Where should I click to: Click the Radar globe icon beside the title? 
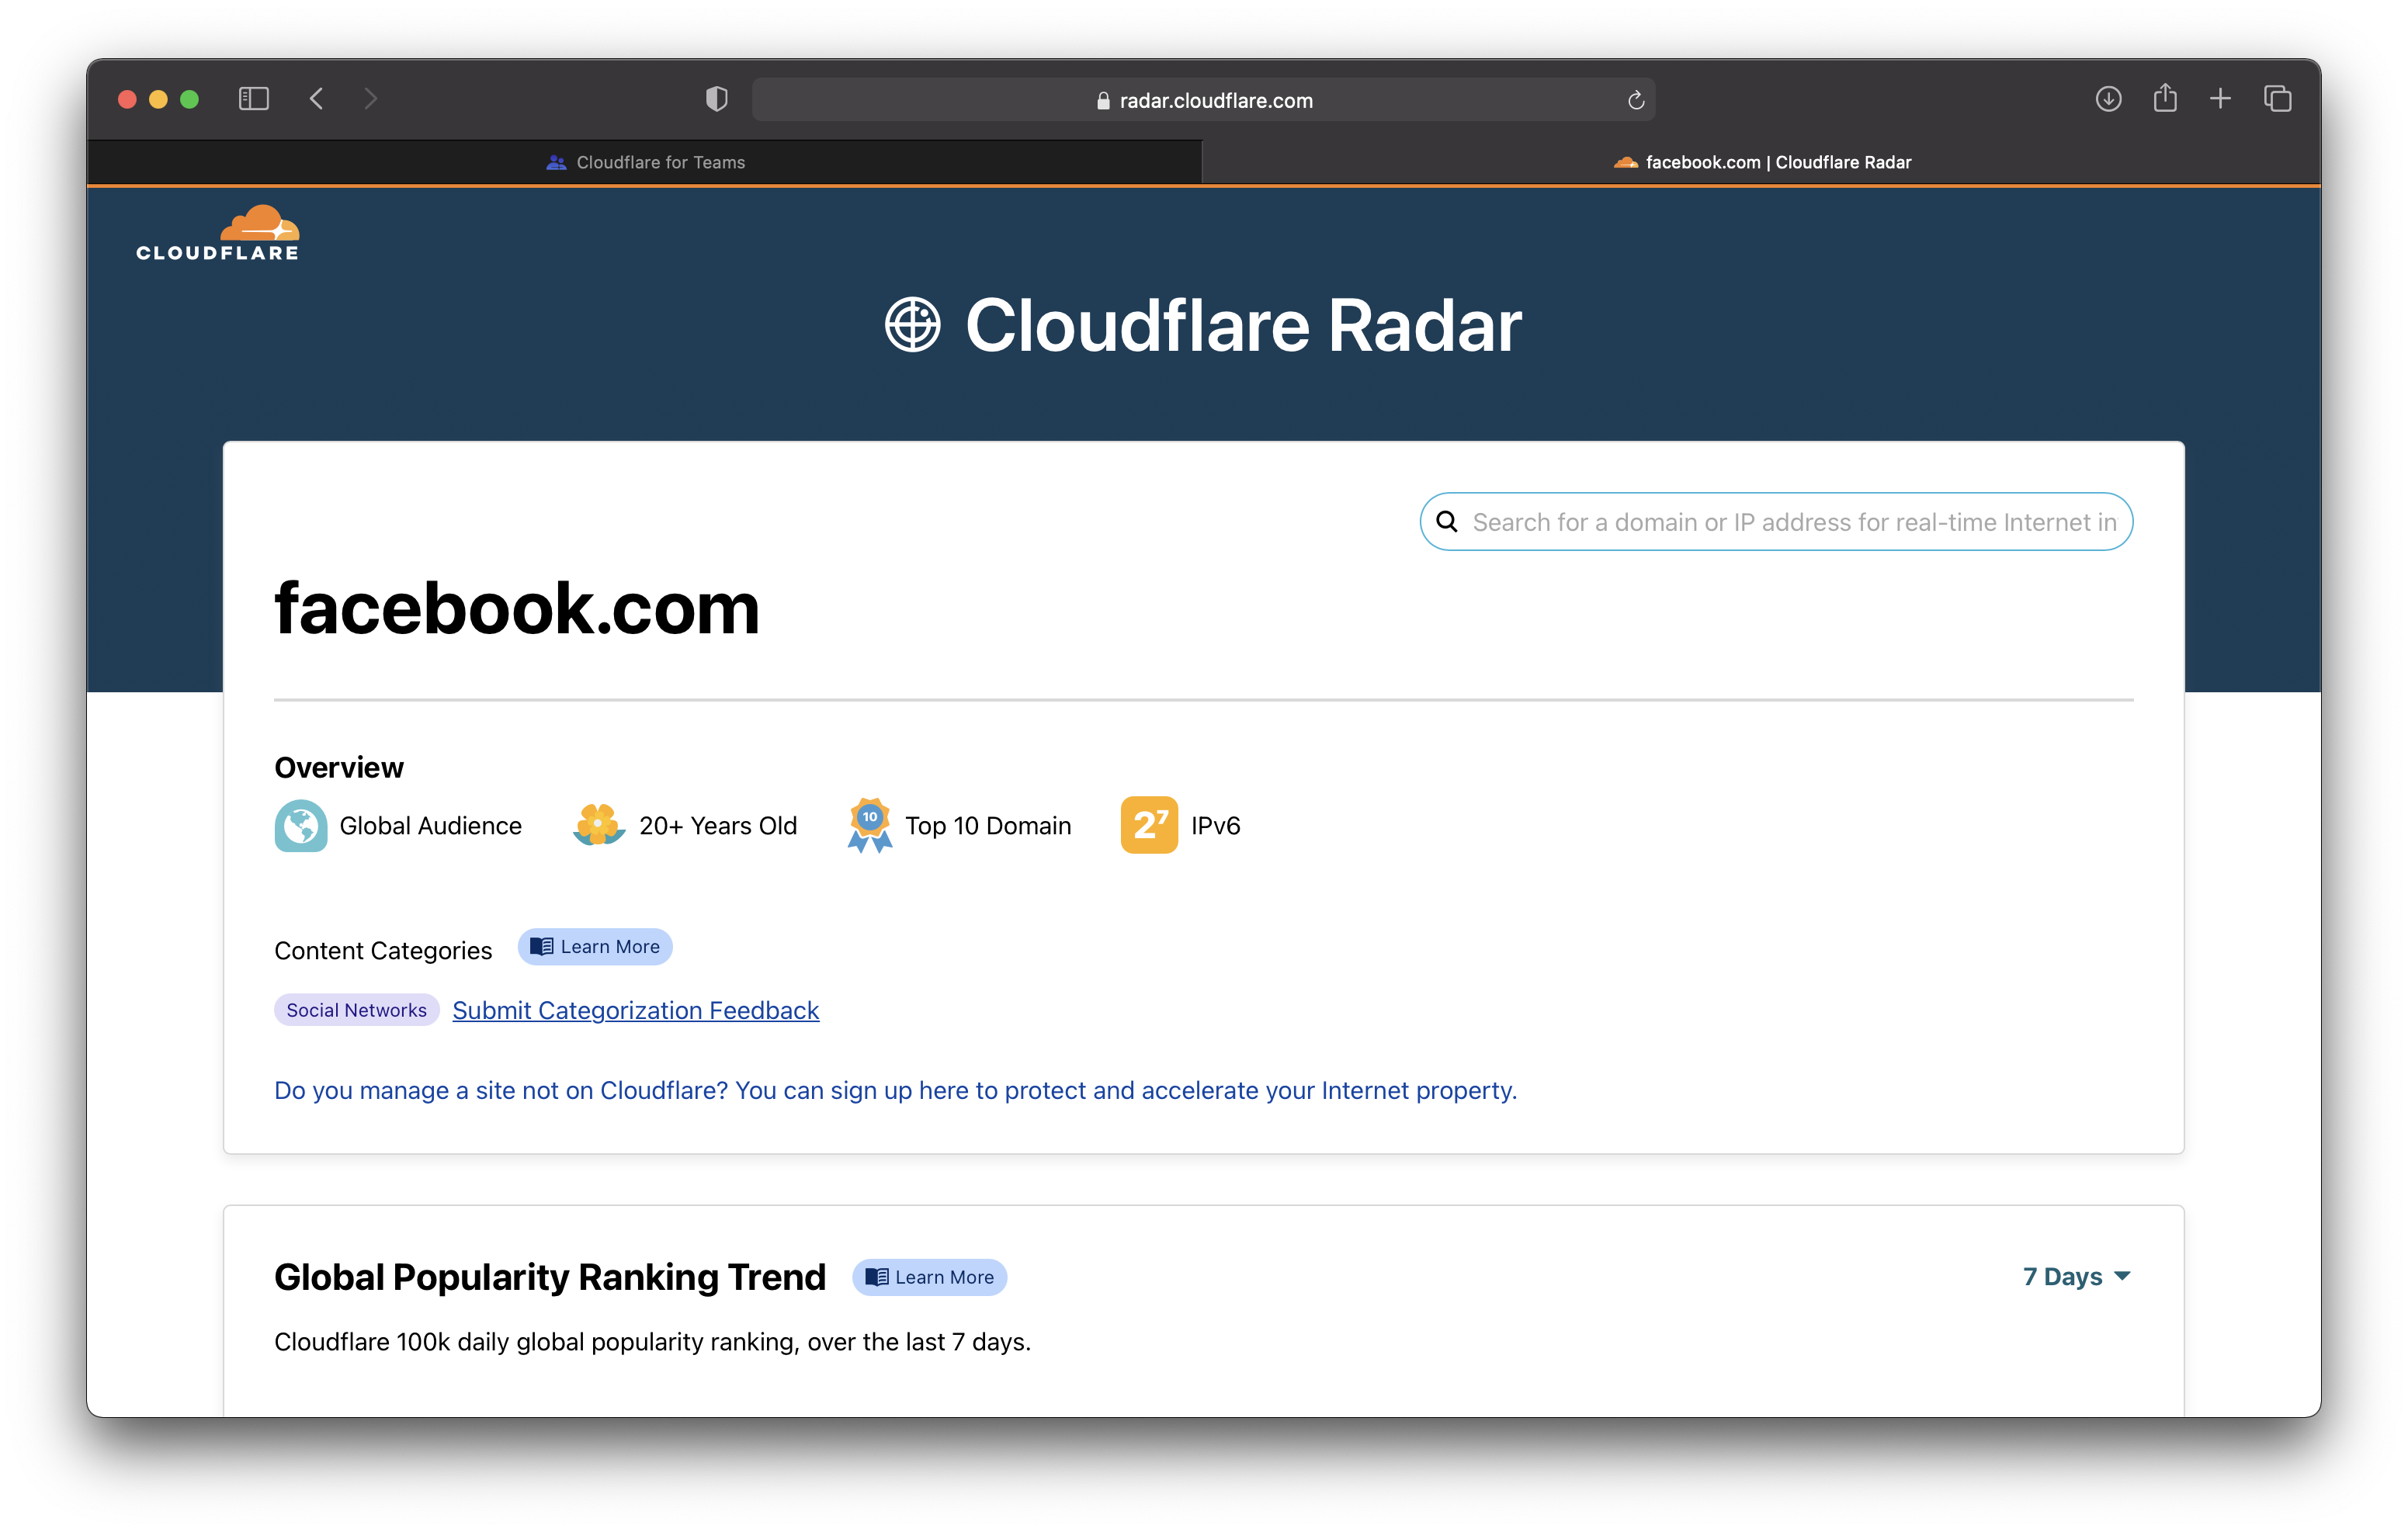913,324
